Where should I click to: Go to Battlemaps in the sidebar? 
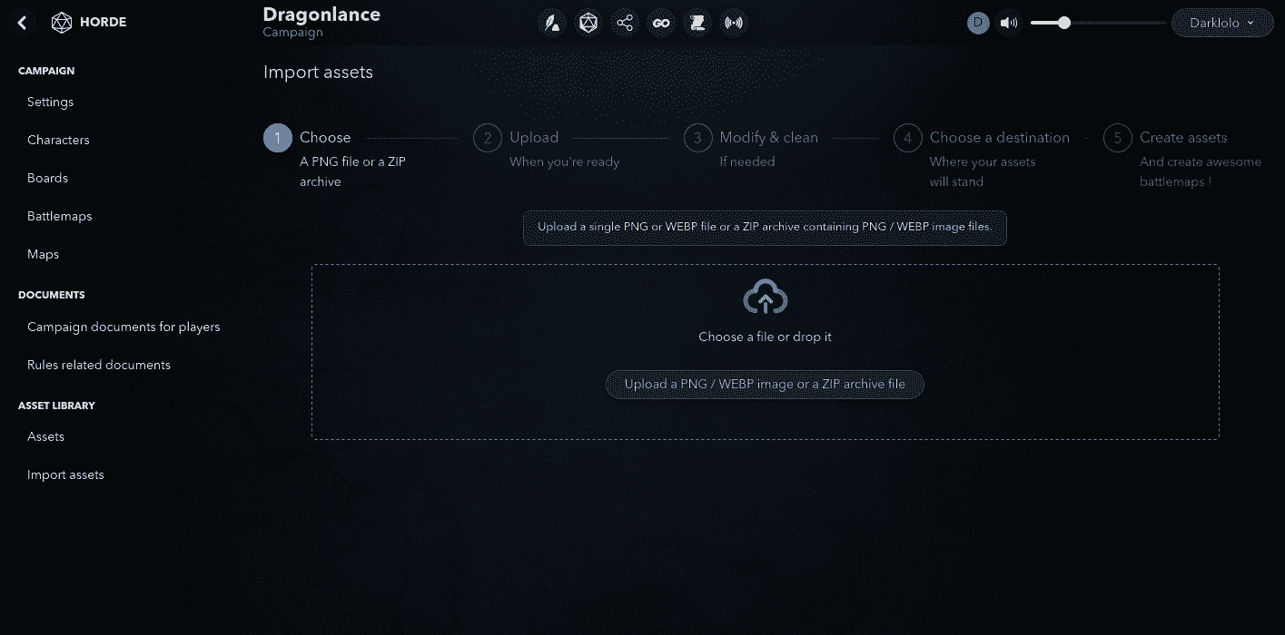click(59, 216)
